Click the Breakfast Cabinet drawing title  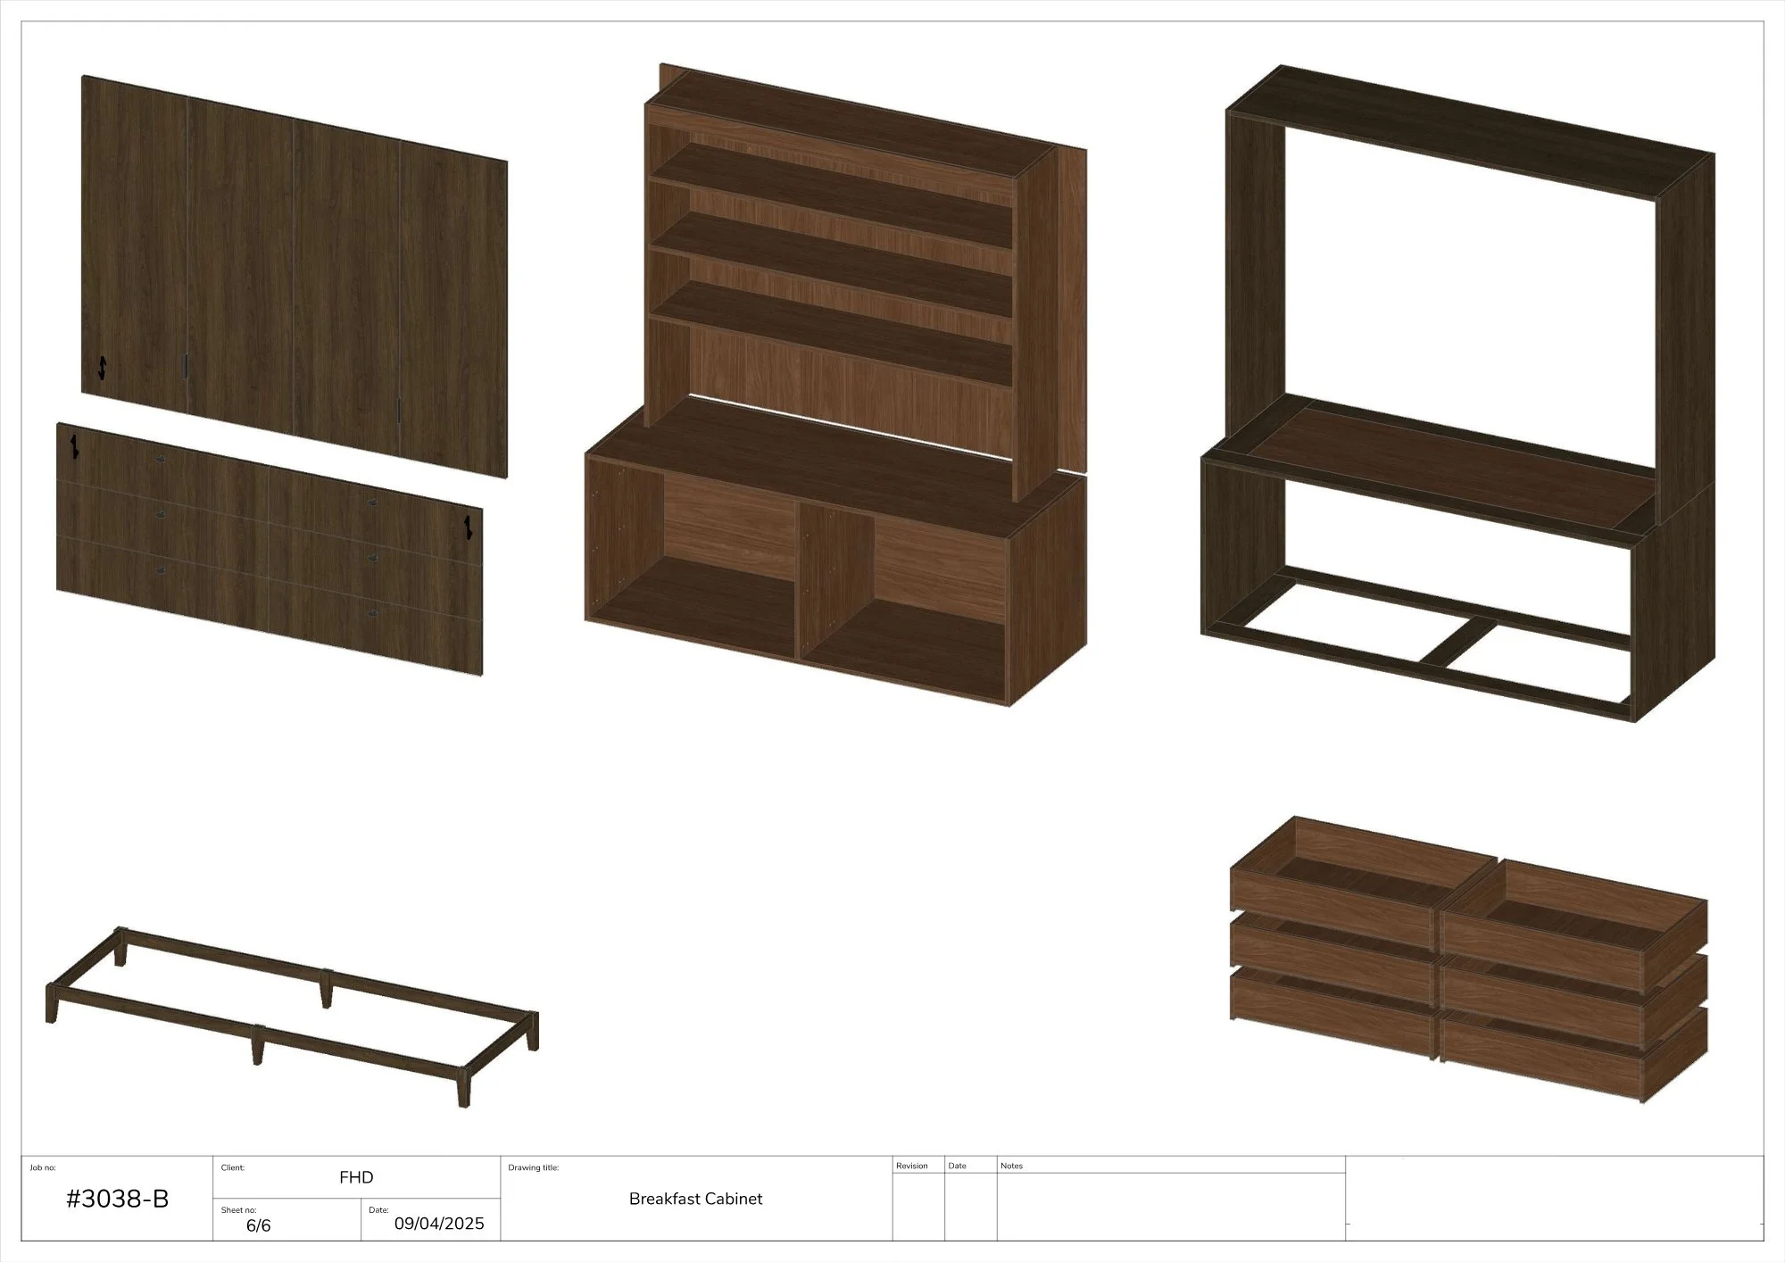pos(695,1200)
